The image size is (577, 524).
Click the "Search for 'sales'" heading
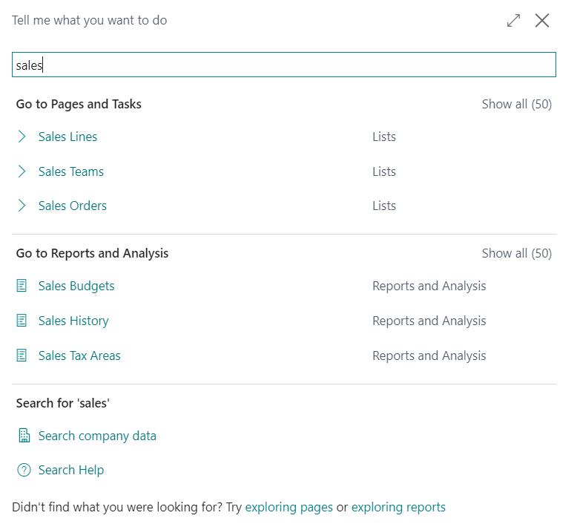tap(63, 403)
